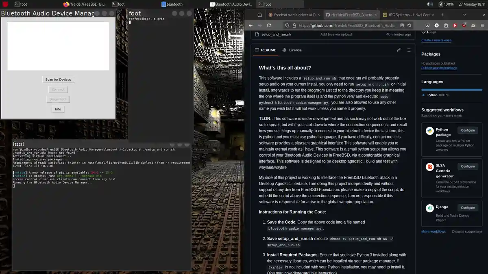
Task: Switch to rfreidel/FreeBSD_Bluetooth browser tab
Action: pyautogui.click(x=352, y=15)
